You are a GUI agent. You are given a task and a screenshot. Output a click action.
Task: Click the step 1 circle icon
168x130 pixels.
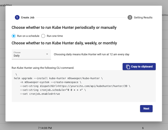pos(17,17)
